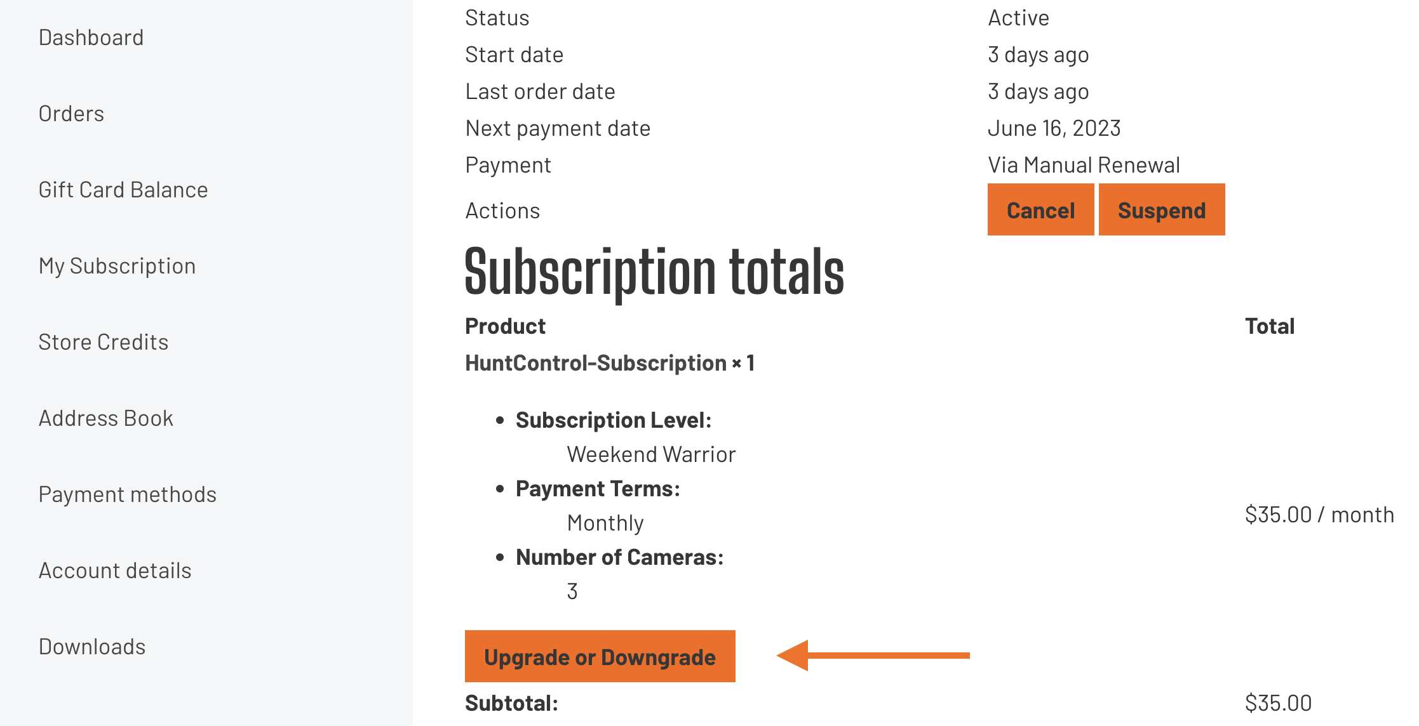Open Account details page
This screenshot has width=1419, height=726.
point(115,571)
